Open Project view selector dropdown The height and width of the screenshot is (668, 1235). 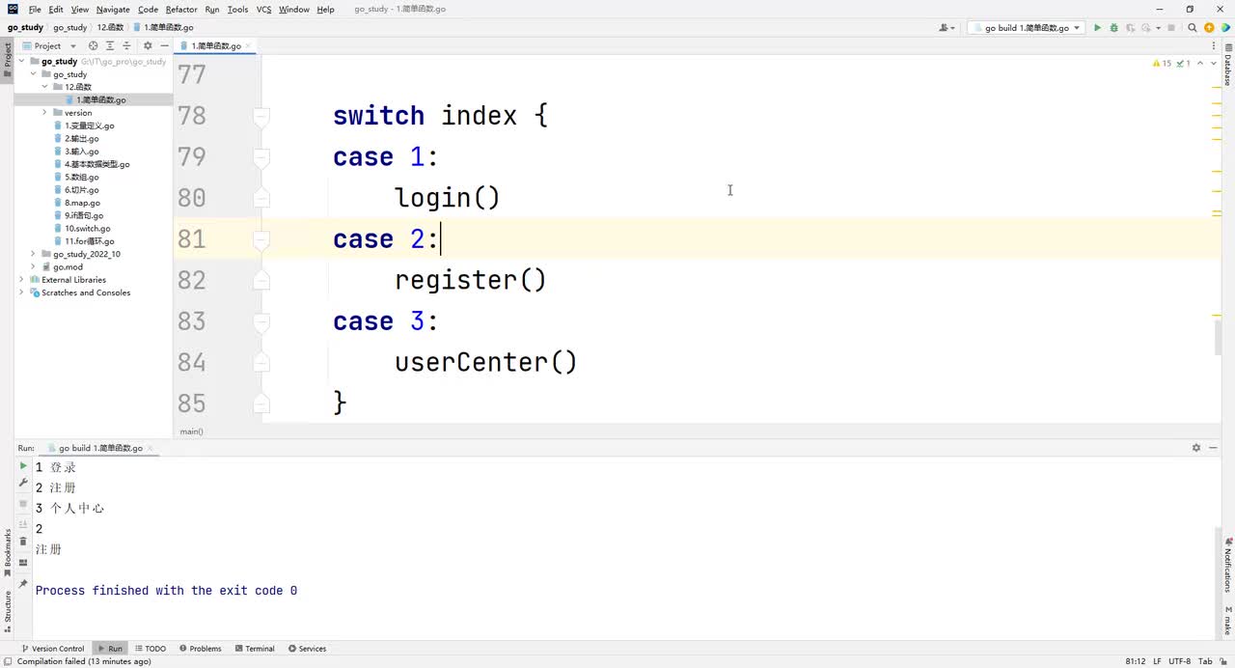pyautogui.click(x=47, y=45)
